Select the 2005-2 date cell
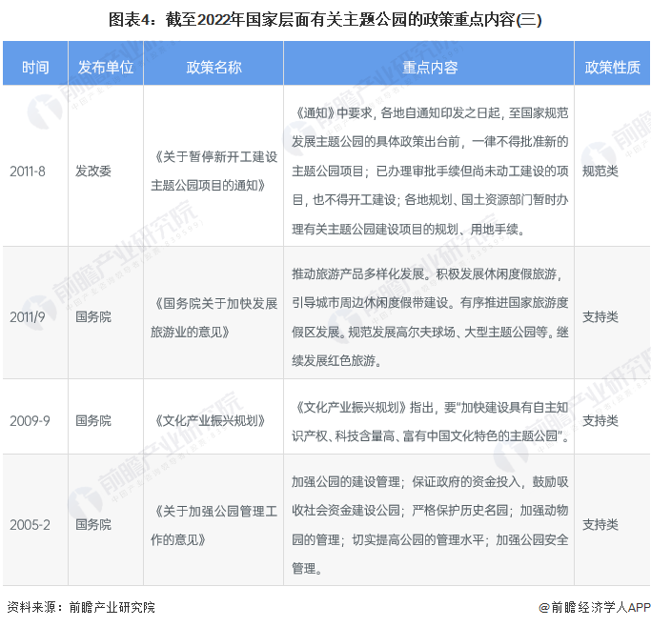Viewport: 651px width, 627px height. (x=29, y=525)
